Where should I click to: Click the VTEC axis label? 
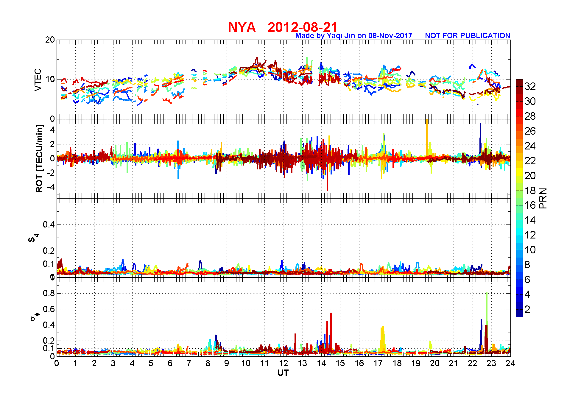tap(38, 79)
